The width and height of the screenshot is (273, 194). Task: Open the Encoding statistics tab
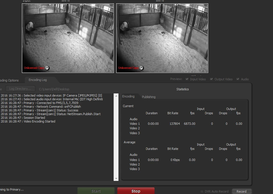pos(128,96)
